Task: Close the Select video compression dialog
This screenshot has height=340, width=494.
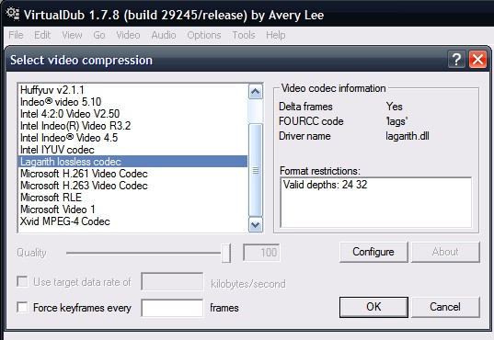Action: pyautogui.click(x=478, y=59)
